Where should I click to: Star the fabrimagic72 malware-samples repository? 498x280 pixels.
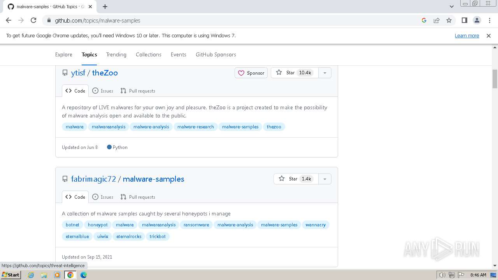(x=296, y=179)
